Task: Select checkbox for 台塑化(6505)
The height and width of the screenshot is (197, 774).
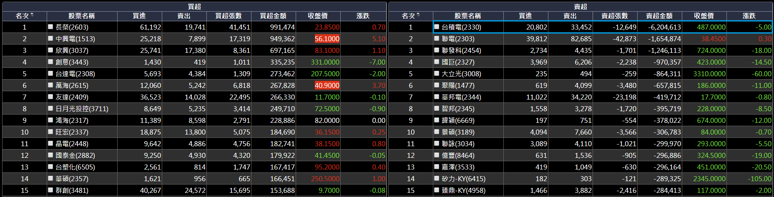Action: coord(50,167)
